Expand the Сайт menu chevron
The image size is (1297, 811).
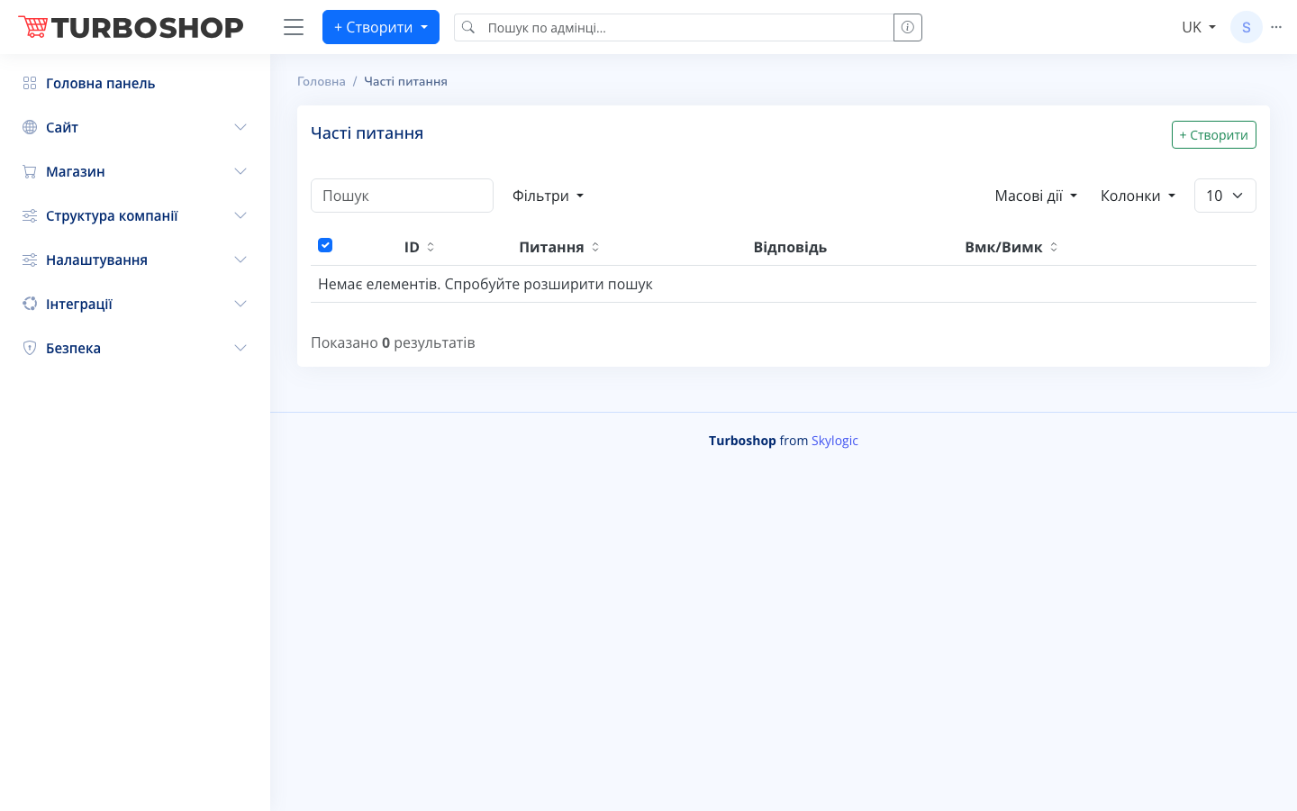tap(240, 127)
